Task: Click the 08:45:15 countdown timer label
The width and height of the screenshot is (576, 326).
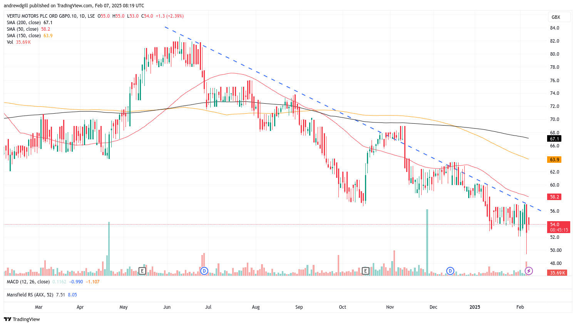Action: pyautogui.click(x=559, y=230)
